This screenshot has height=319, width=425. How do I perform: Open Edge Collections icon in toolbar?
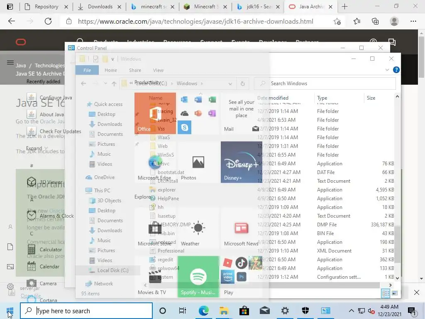[375, 21]
